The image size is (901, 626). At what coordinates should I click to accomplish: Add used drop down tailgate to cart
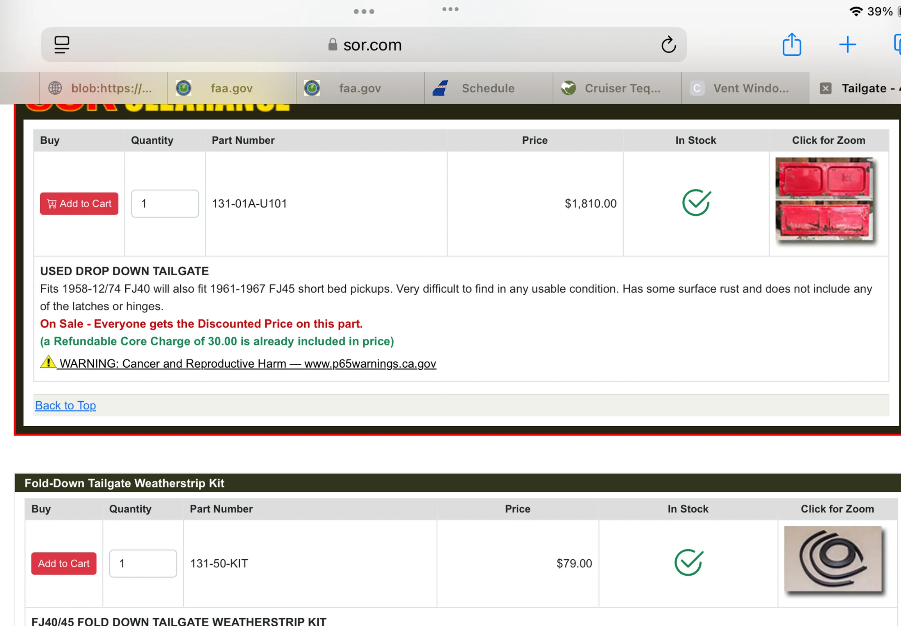[x=79, y=203]
